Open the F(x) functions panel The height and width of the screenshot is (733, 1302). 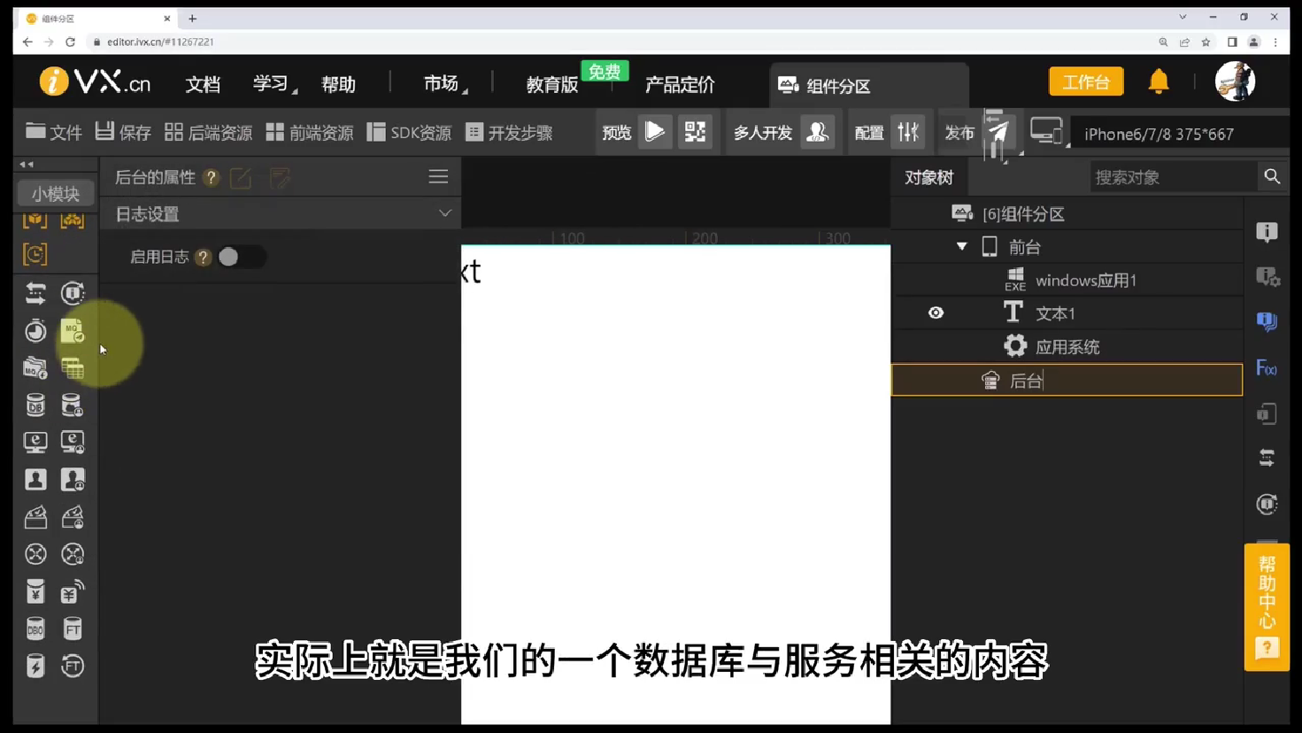(1267, 368)
